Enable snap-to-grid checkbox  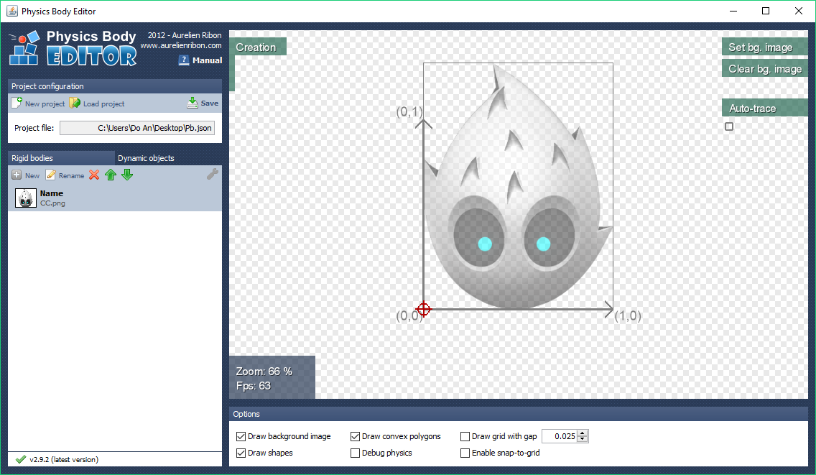pos(465,453)
